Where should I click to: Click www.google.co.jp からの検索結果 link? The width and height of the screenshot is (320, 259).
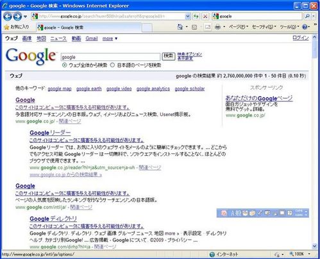pos(66,174)
